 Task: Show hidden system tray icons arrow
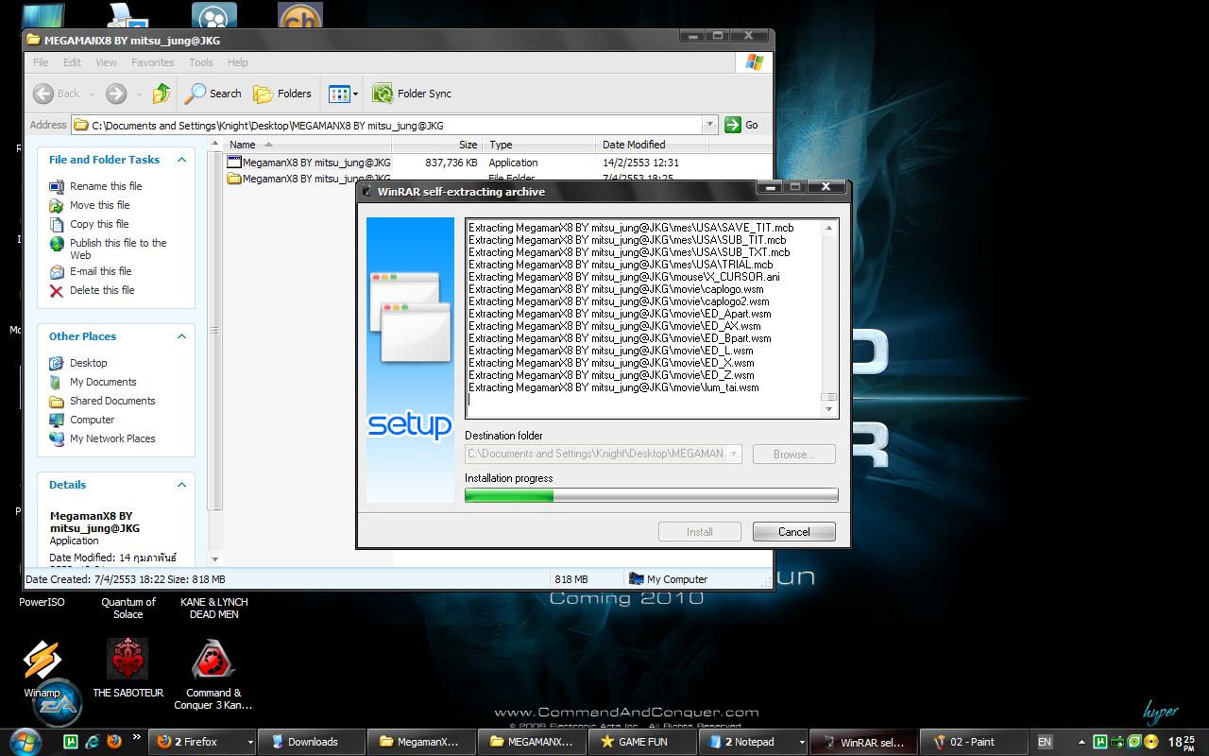1081,742
